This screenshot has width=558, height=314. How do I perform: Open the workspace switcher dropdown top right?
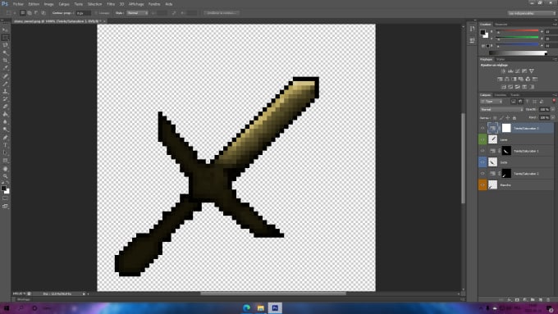[532, 13]
